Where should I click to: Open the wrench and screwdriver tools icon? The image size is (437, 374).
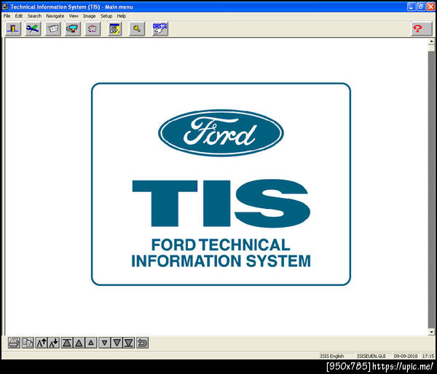[33, 28]
